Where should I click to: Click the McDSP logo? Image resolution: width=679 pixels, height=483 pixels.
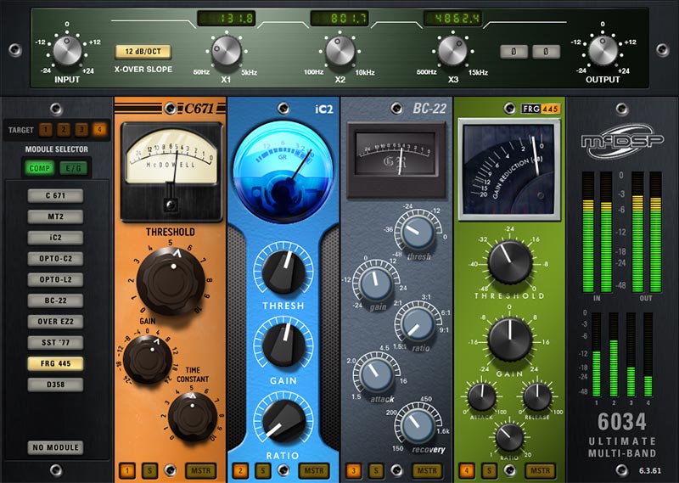point(622,141)
